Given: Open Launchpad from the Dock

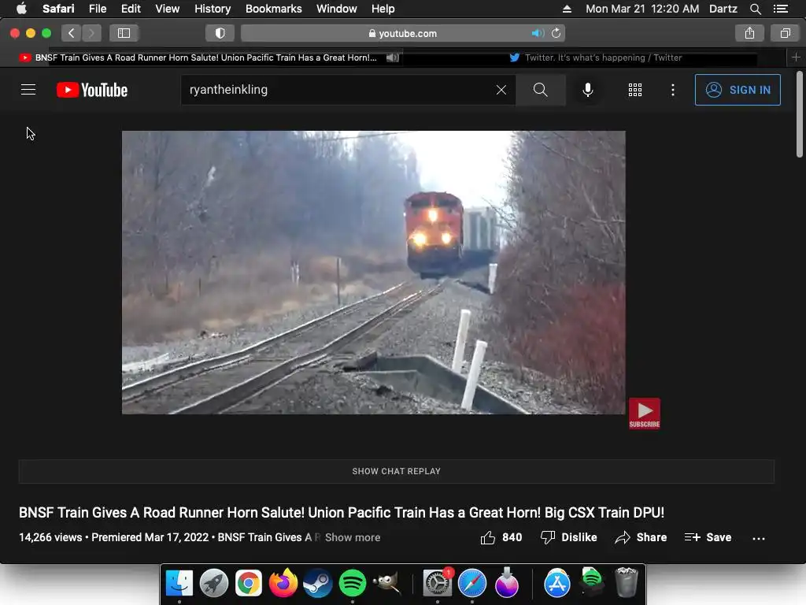Looking at the screenshot, I should 214,583.
